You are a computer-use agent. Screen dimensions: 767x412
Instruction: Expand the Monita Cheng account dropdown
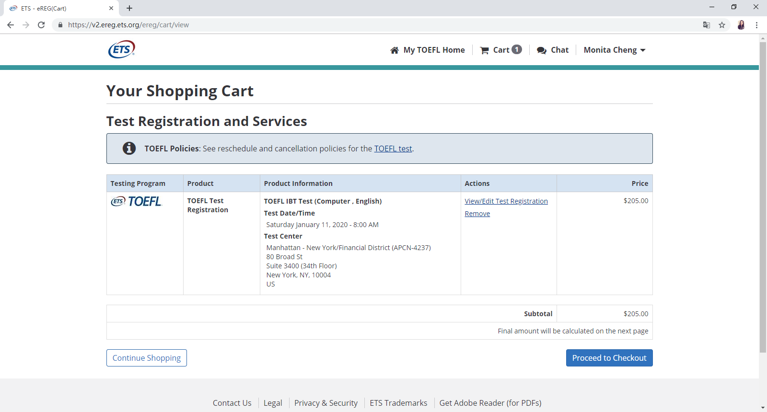[x=615, y=50]
